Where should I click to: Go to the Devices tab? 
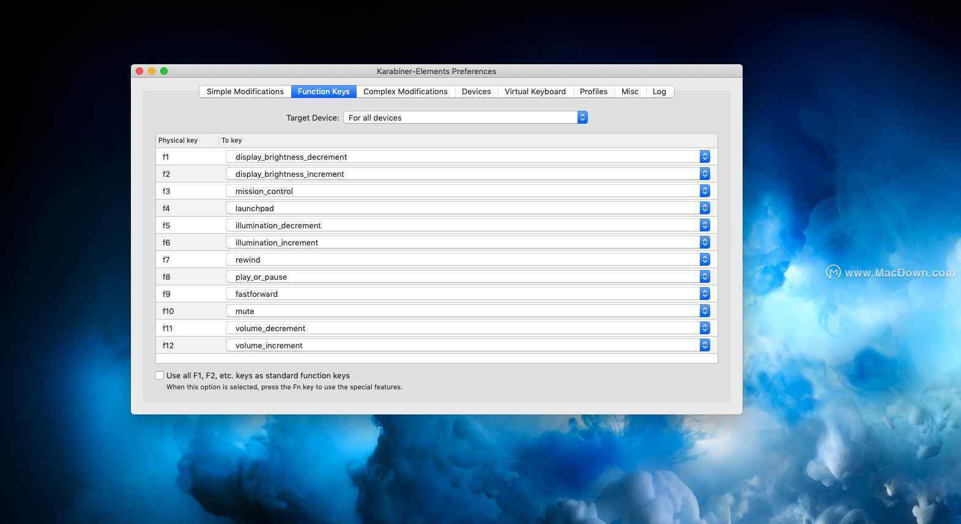pyautogui.click(x=476, y=92)
